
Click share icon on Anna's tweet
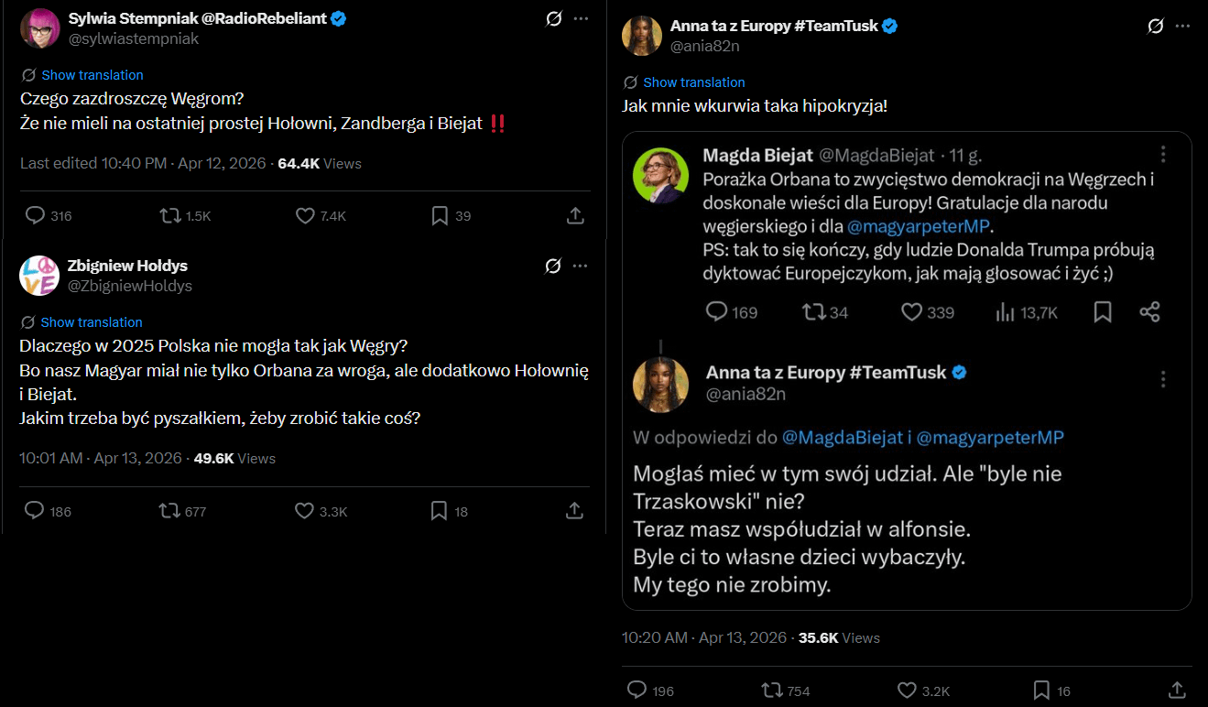1178,691
